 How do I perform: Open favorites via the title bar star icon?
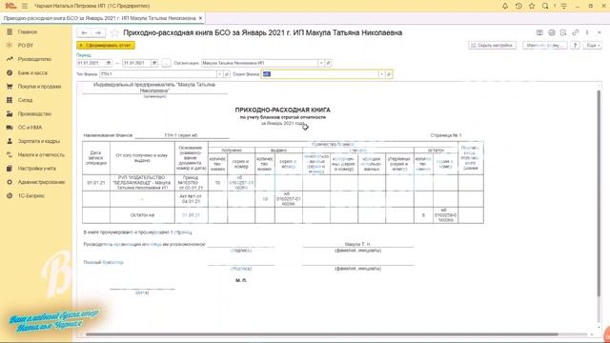tap(532, 6)
